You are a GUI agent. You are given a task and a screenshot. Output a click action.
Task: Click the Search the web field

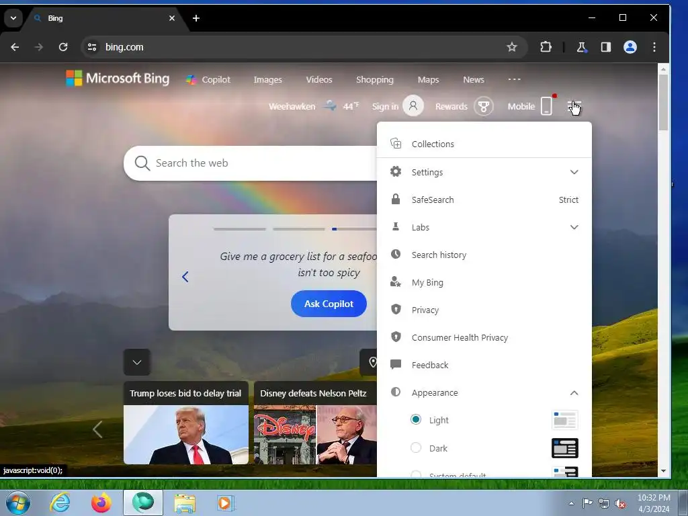click(x=251, y=163)
